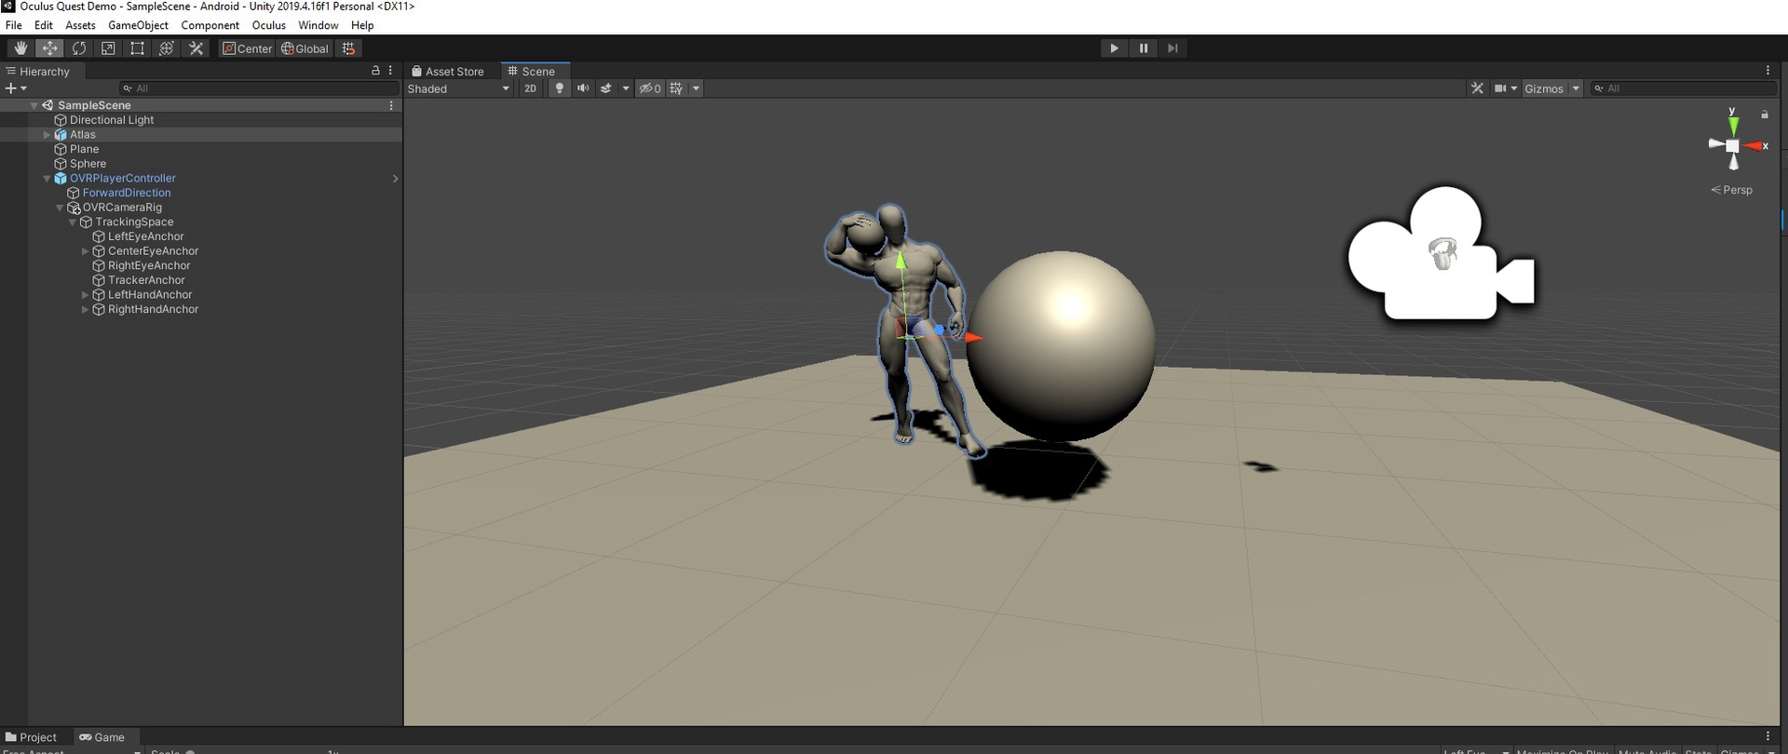Select the Hand tool in the toolbar

click(x=20, y=48)
